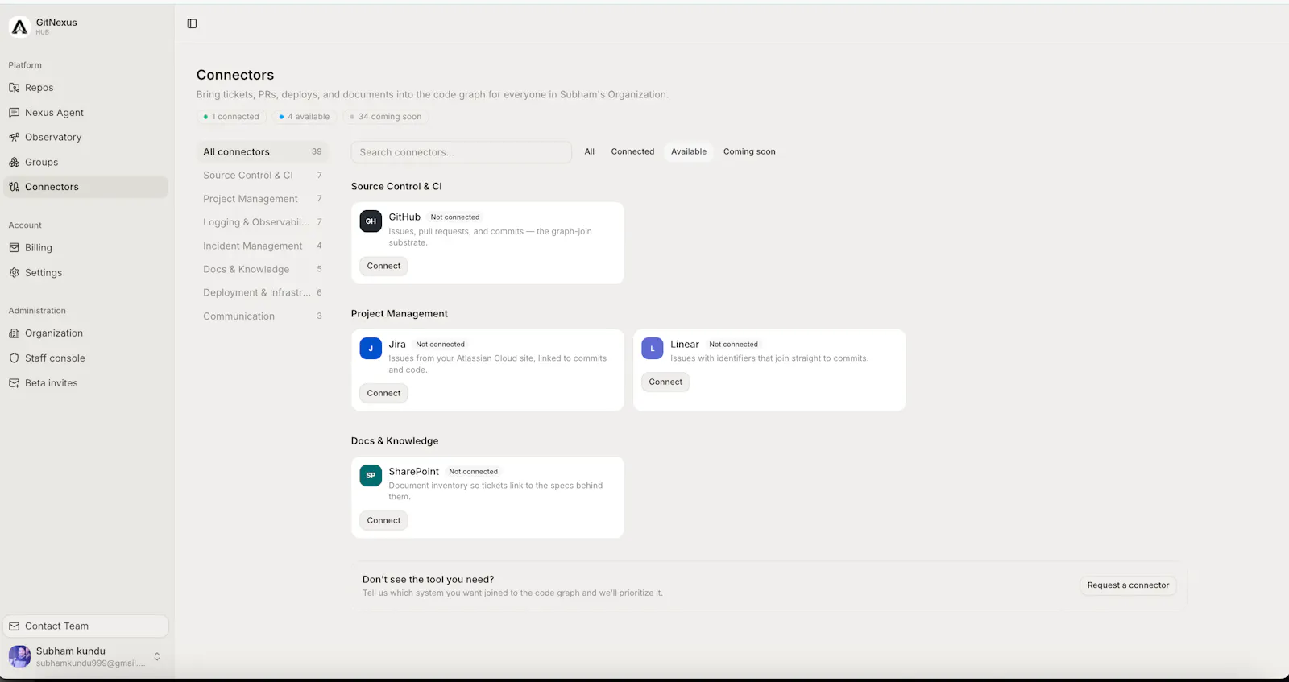Screen dimensions: 1289x682
Task: Click the Groups sidebar icon
Action: click(x=14, y=162)
